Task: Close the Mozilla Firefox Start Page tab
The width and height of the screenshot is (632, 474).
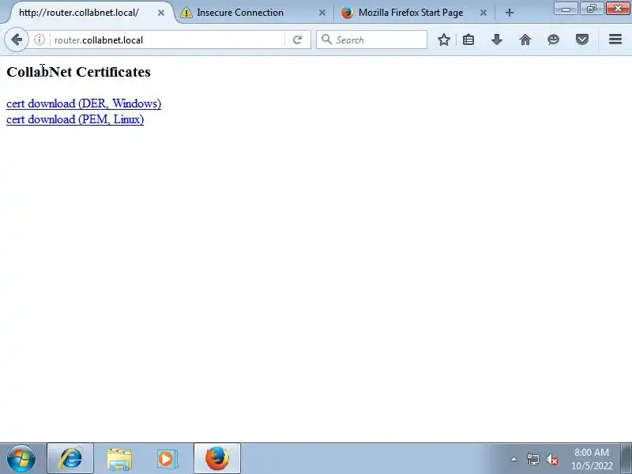Action: click(x=483, y=13)
